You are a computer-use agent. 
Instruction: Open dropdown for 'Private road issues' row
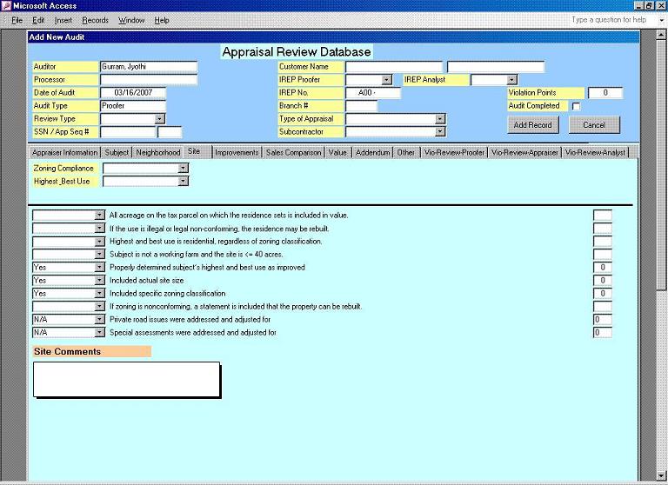[x=99, y=319]
